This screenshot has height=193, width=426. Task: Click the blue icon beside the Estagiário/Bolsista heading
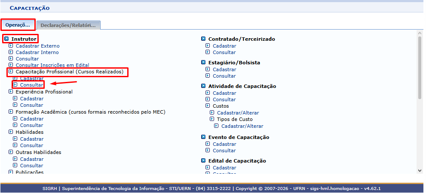pyautogui.click(x=203, y=62)
